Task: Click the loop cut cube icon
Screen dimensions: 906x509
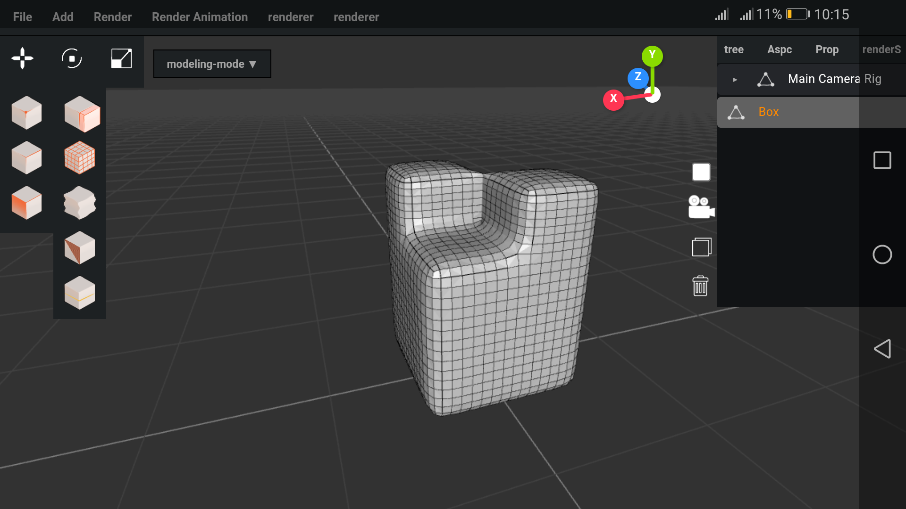Action: tap(79, 293)
